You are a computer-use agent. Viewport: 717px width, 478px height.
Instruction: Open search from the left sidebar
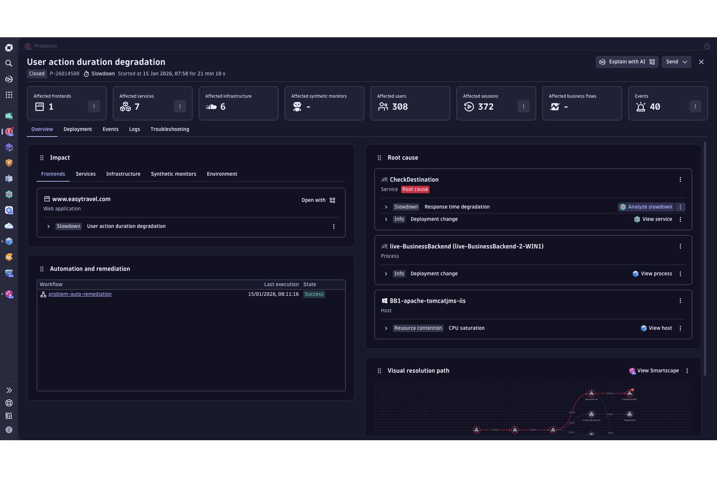9,63
